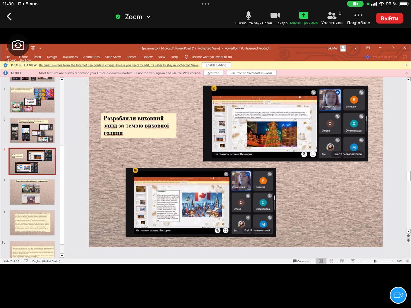This screenshot has height=308, width=411.
Task: Open the Design ribbon tab
Action: [x=52, y=57]
